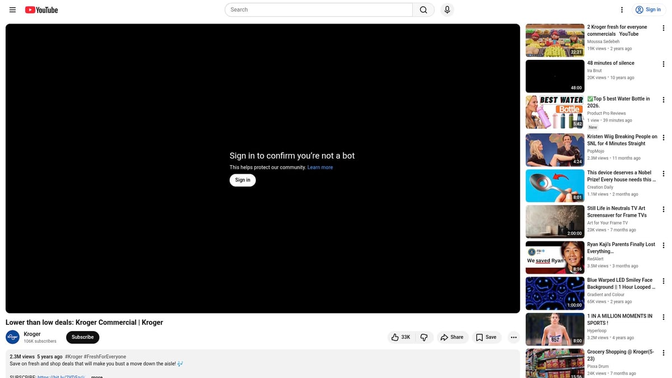Click the YouTube logo to go home
This screenshot has height=378, width=672.
tap(41, 10)
